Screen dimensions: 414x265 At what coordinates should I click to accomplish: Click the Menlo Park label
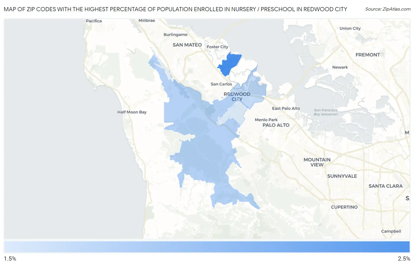pos(266,120)
